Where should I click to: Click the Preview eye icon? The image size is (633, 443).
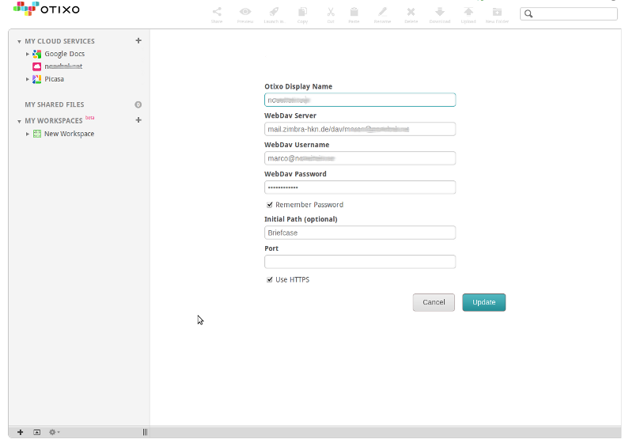click(245, 13)
